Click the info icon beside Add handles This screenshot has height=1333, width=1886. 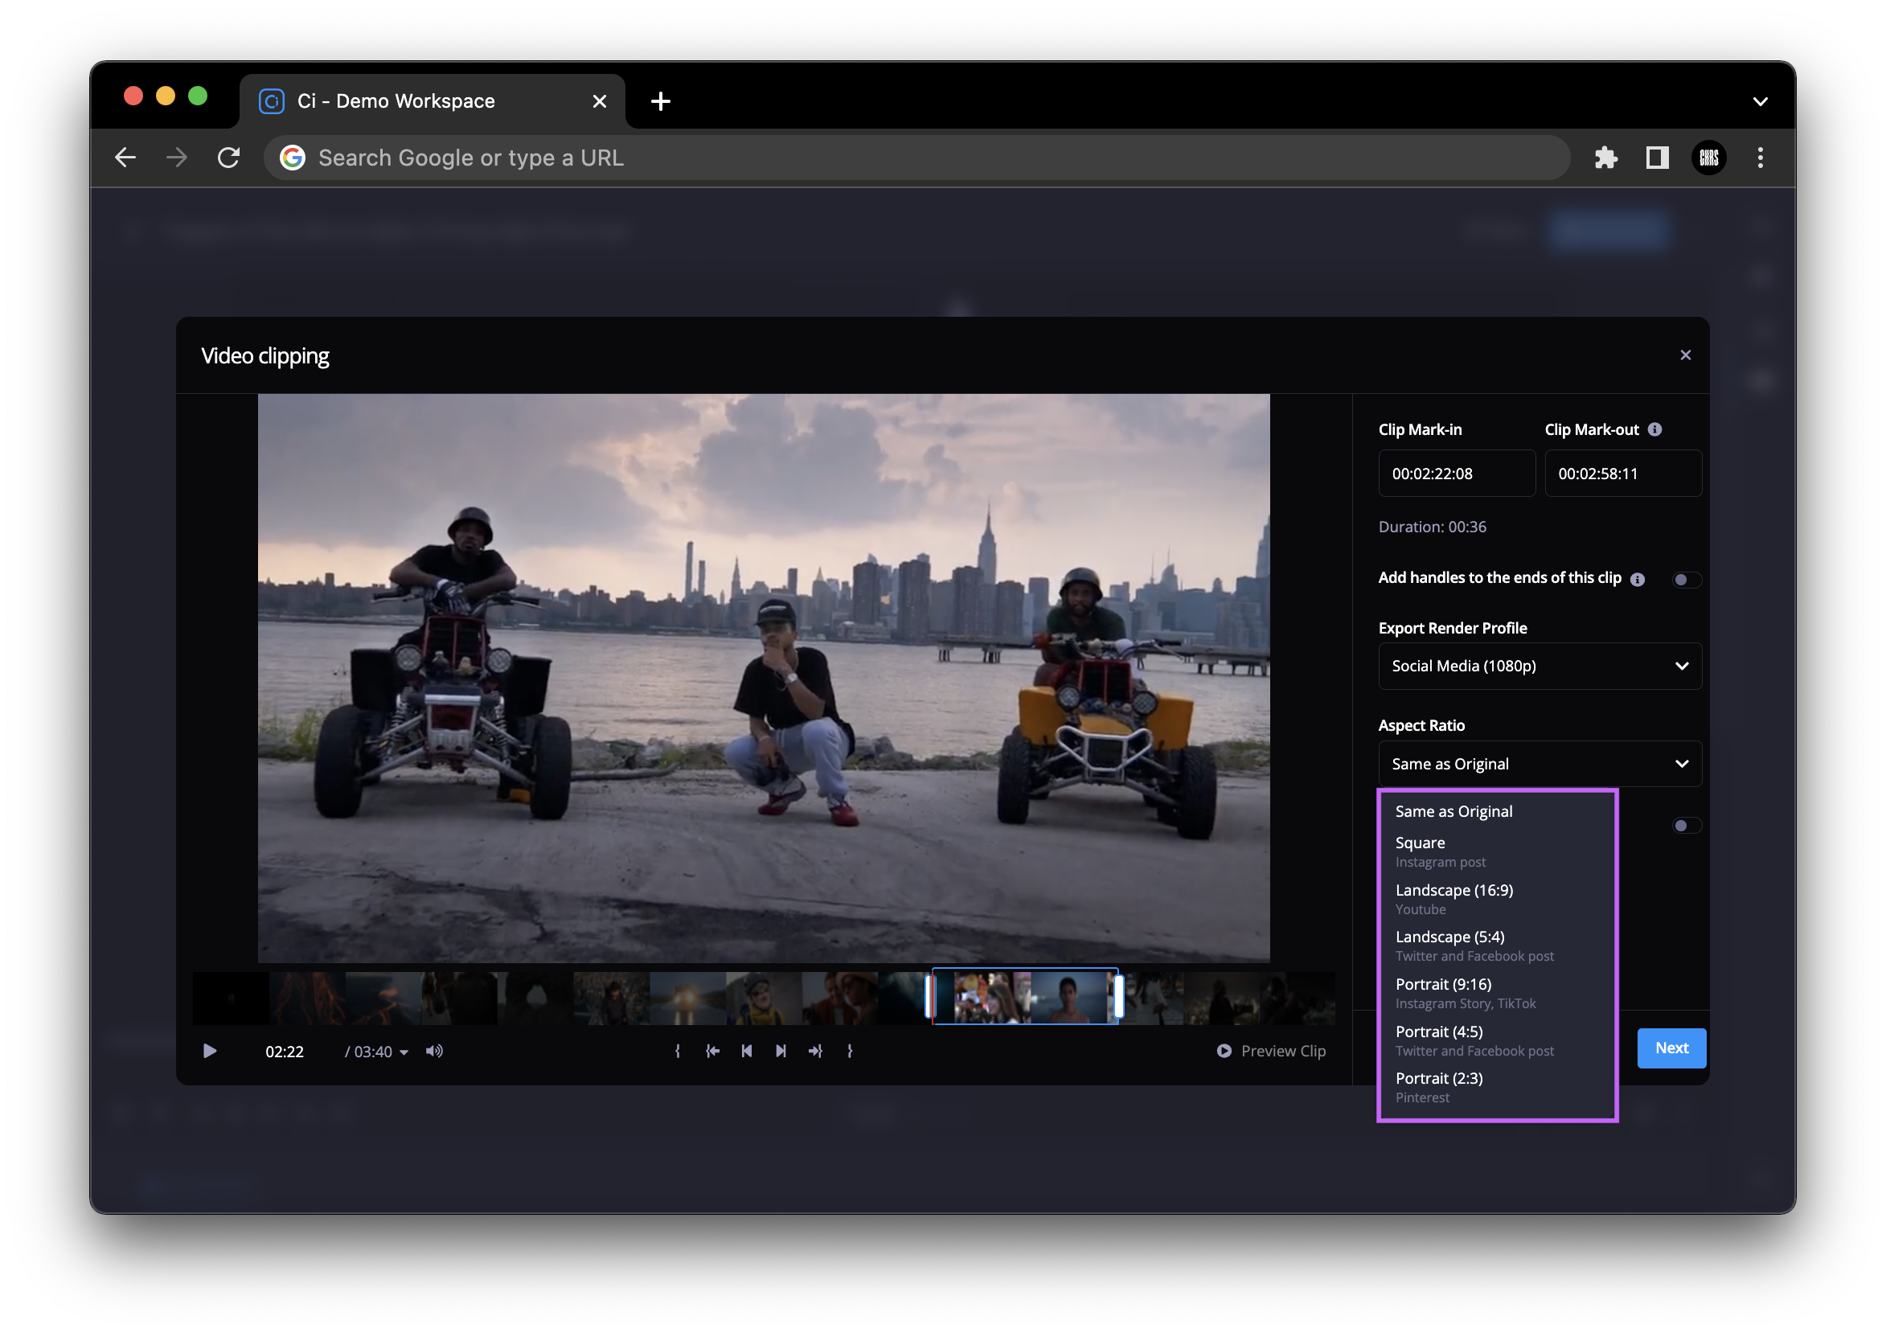coord(1637,579)
